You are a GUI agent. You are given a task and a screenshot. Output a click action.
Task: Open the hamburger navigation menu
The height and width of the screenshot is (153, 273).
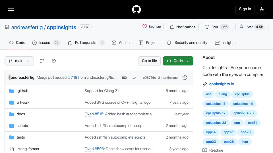[x=11, y=9]
